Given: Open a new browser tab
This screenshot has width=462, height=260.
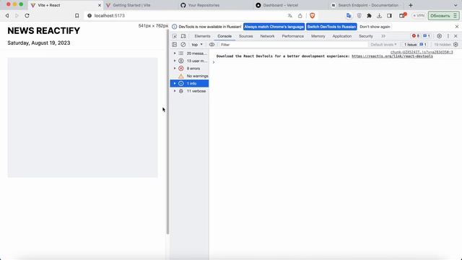Looking at the screenshot, I should coord(411,5).
